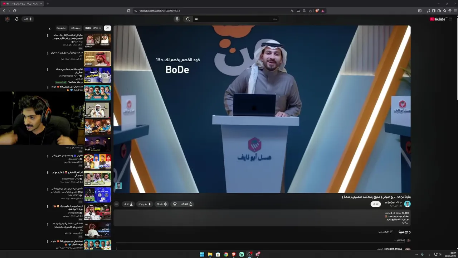Open the browser playlist music note icon

[x=428, y=11]
